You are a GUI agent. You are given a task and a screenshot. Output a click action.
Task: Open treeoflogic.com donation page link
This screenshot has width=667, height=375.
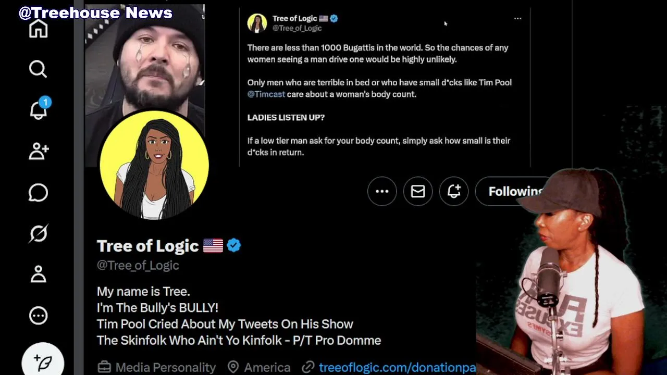click(x=397, y=367)
